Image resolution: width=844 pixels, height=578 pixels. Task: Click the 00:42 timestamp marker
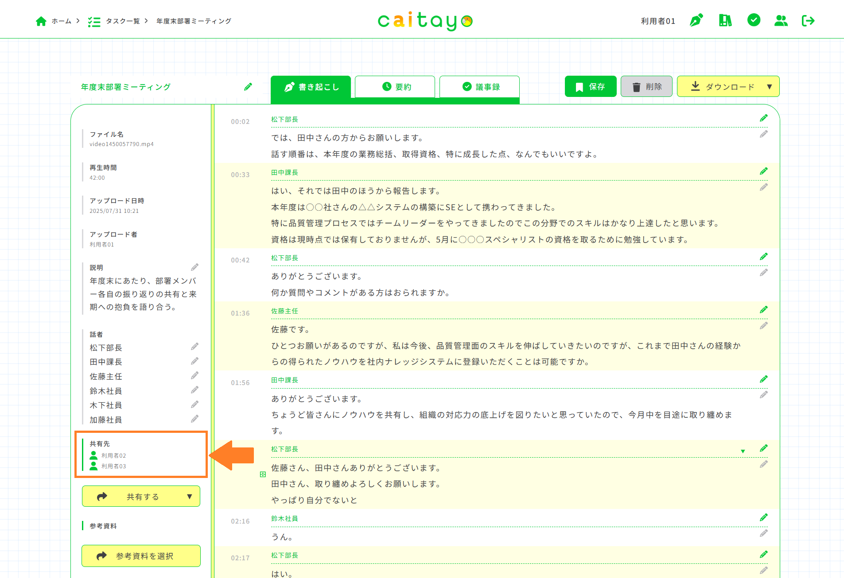pyautogui.click(x=240, y=260)
